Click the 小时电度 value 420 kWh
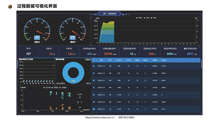 [x=92, y=54]
